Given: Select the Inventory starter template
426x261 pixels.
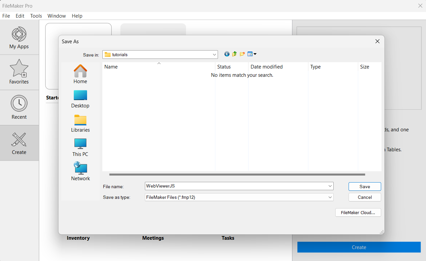Looking at the screenshot, I should 78,238.
